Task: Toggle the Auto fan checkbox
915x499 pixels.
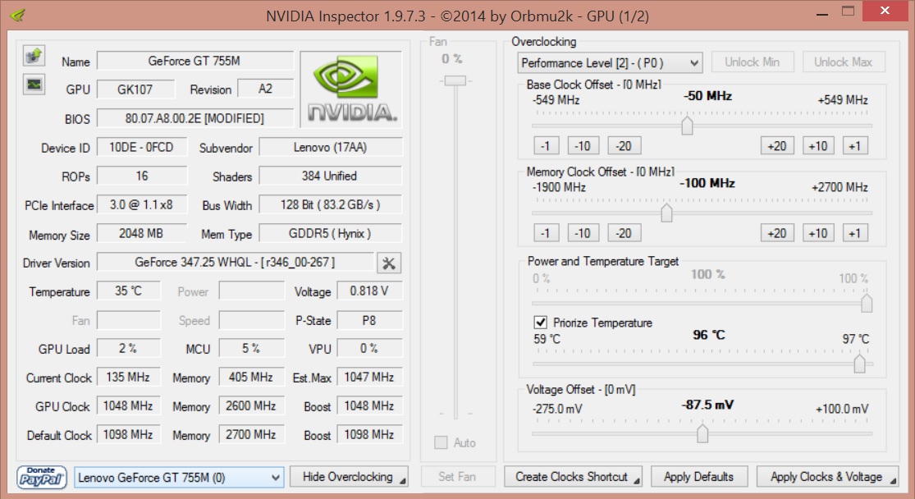Action: (x=441, y=442)
